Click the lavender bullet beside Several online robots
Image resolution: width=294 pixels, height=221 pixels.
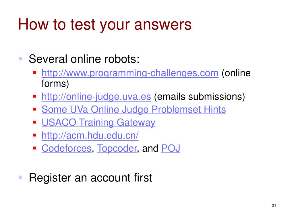point(20,59)
